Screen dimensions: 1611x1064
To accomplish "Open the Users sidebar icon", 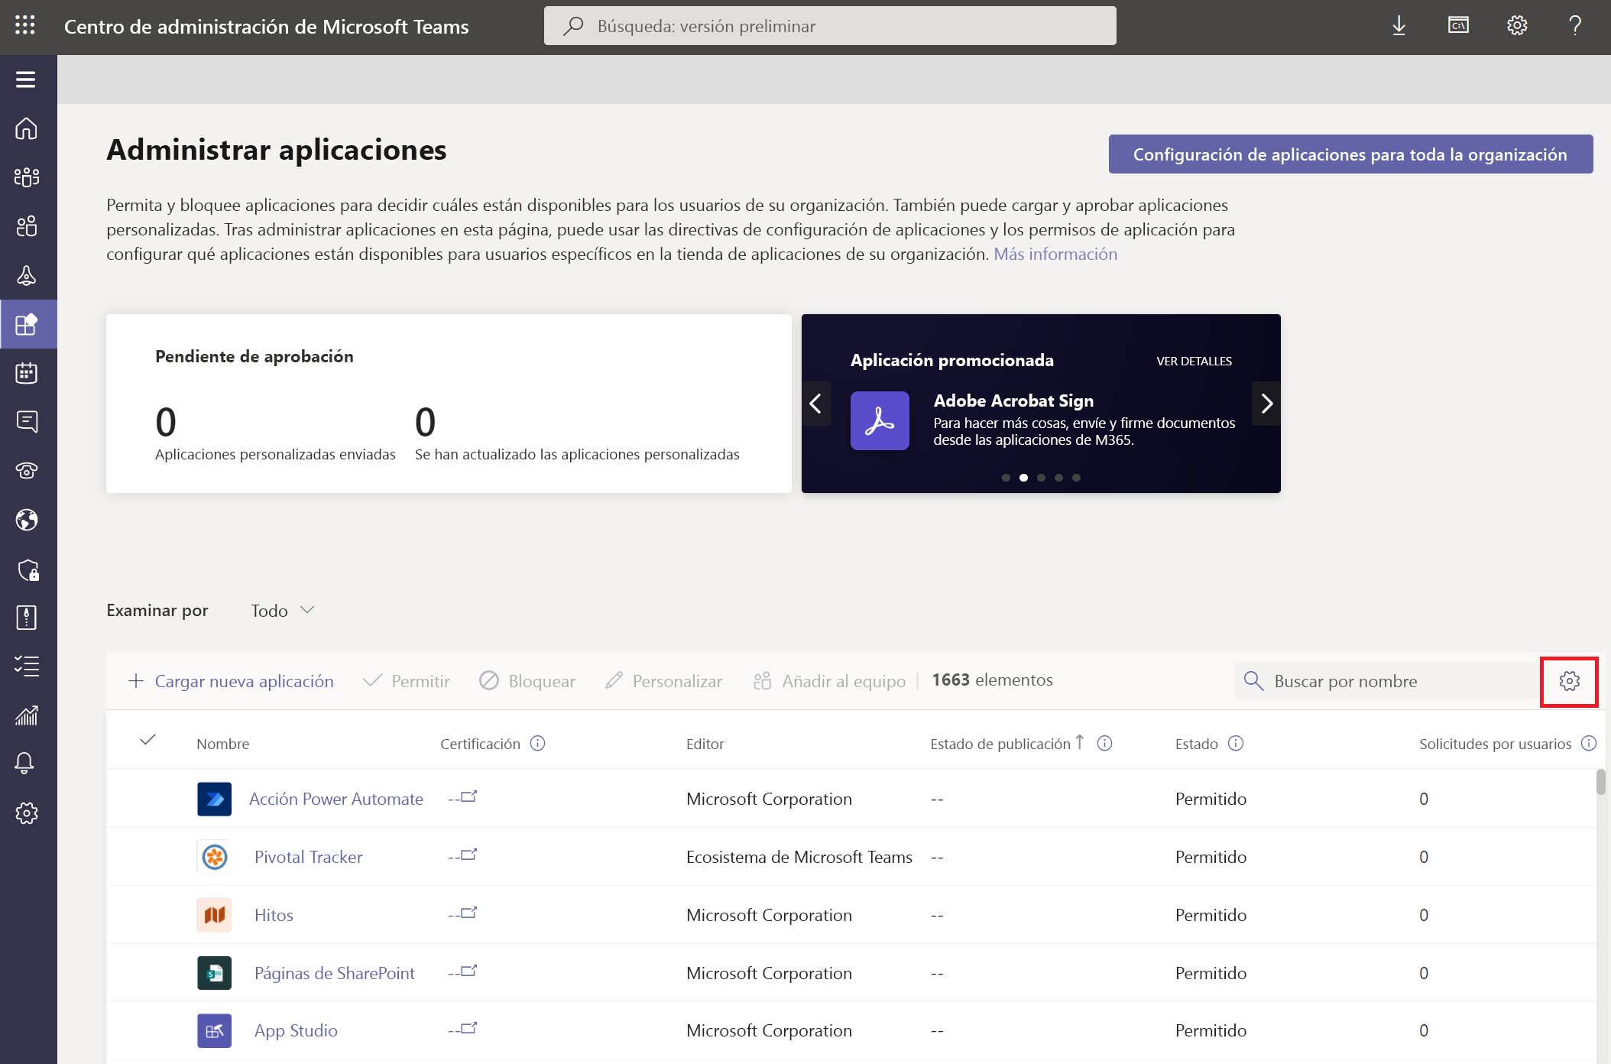I will click(x=27, y=226).
